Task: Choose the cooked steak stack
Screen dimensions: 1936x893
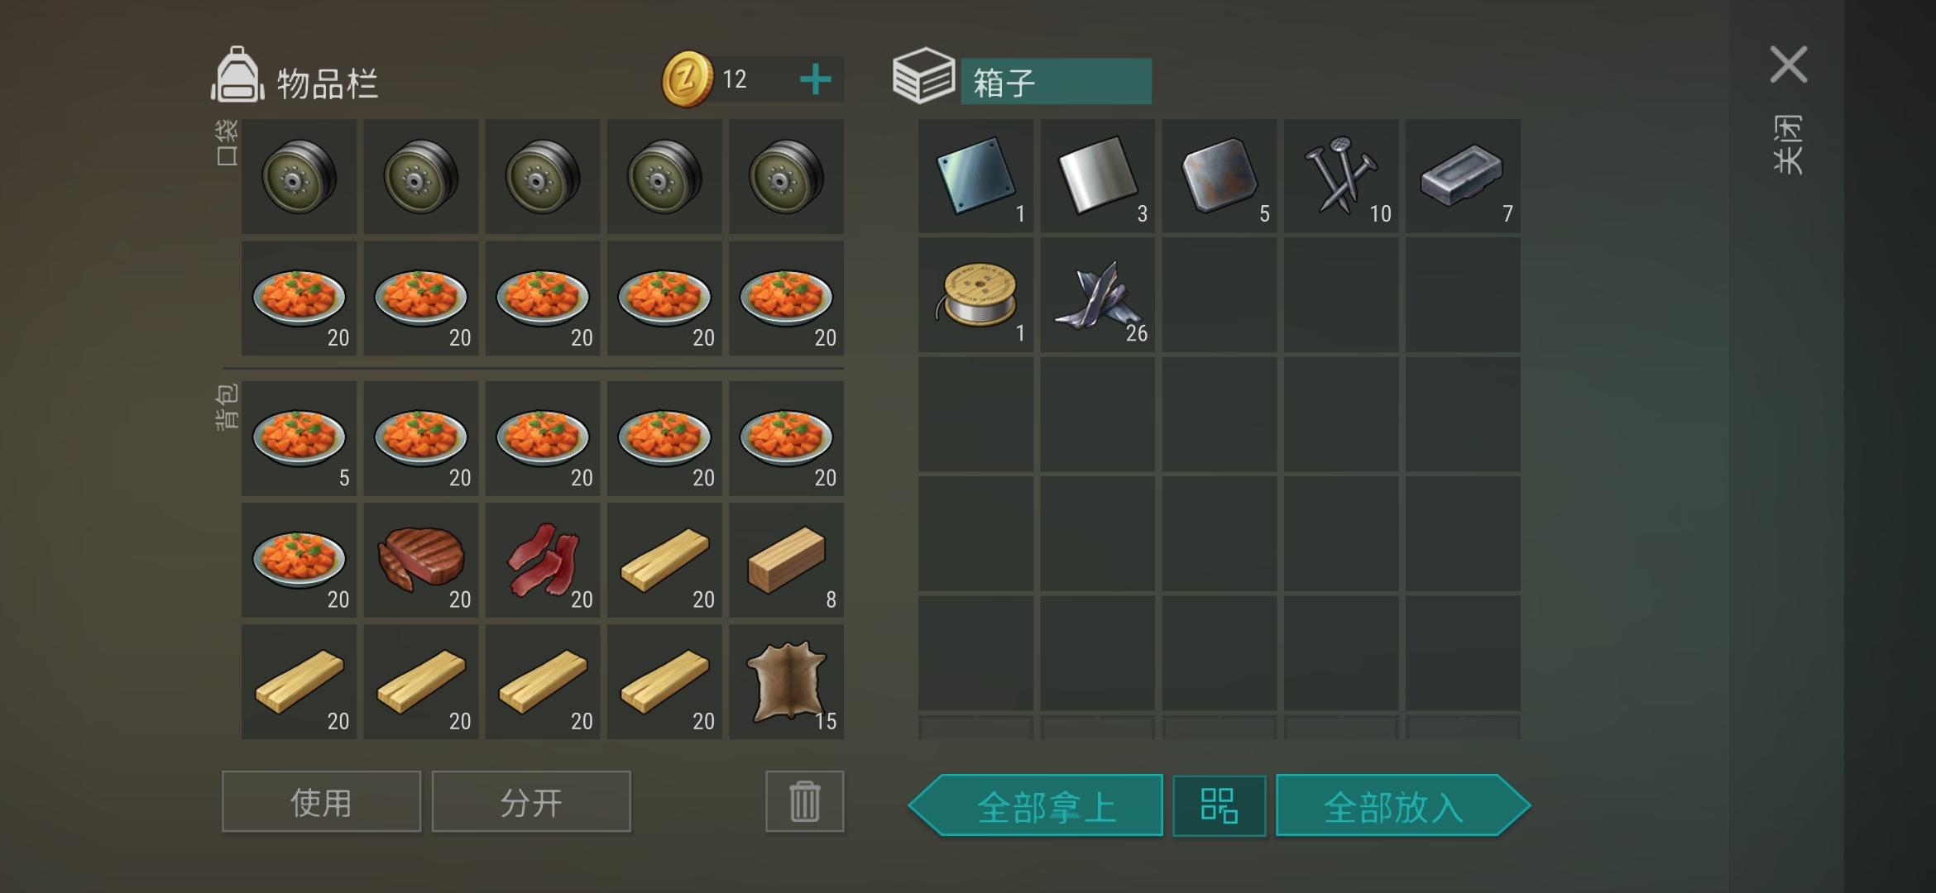Action: (x=420, y=560)
